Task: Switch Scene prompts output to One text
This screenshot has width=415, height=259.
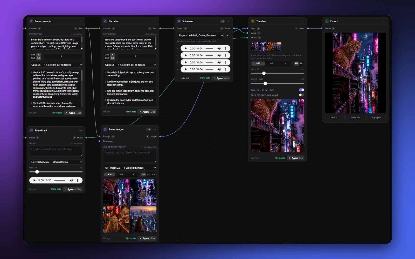Action: coord(33,56)
